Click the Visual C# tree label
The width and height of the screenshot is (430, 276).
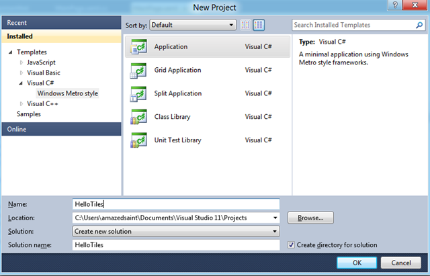40,83
